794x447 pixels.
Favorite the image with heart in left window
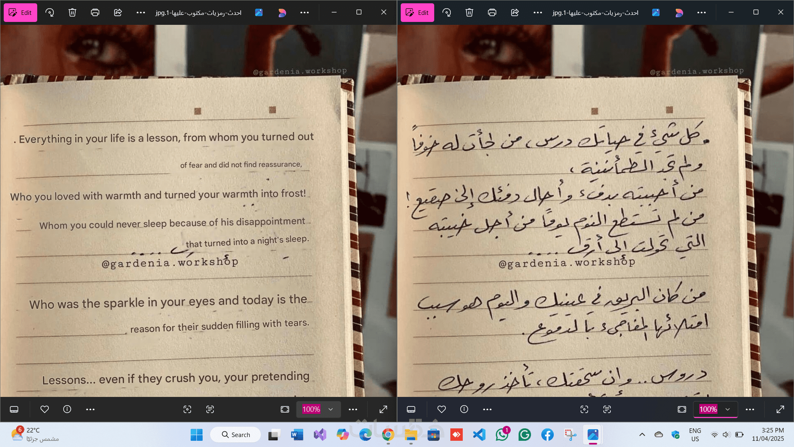click(45, 409)
